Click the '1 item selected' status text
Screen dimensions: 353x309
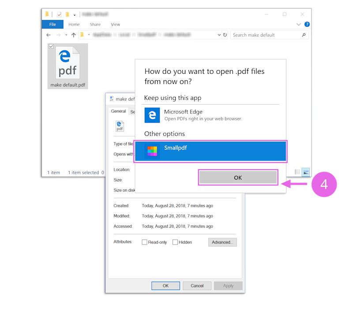tap(83, 173)
